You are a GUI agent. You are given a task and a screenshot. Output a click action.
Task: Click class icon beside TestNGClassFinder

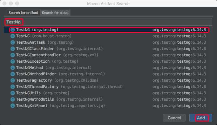(x=13, y=49)
